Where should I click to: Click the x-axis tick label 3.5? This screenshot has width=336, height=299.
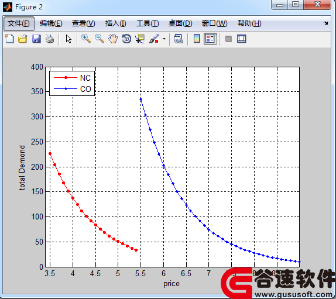coord(50,273)
